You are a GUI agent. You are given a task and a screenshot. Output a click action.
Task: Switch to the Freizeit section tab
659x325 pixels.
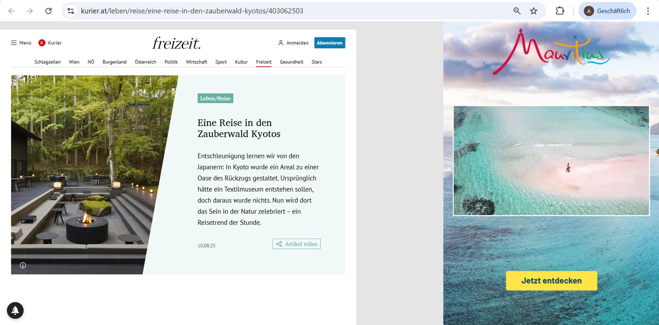click(x=264, y=62)
